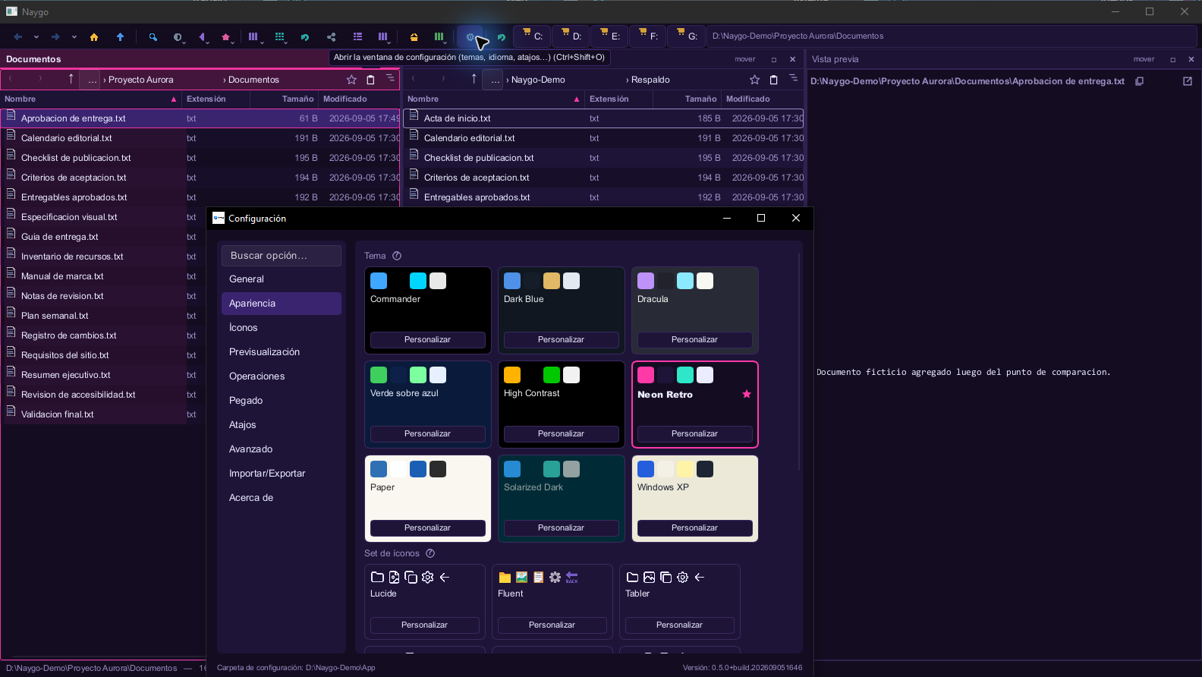The width and height of the screenshot is (1202, 677).
Task: Click the teal grid view toolbar icon
Action: 279,36
